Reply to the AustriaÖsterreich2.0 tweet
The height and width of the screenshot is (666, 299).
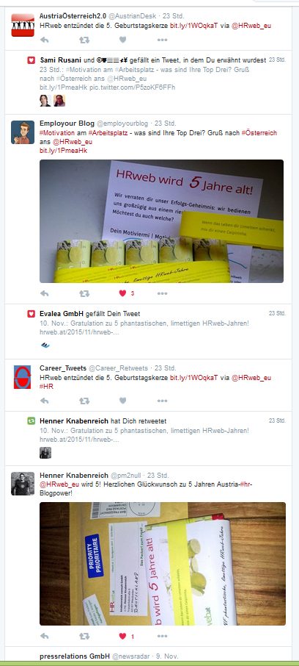pos(44,40)
